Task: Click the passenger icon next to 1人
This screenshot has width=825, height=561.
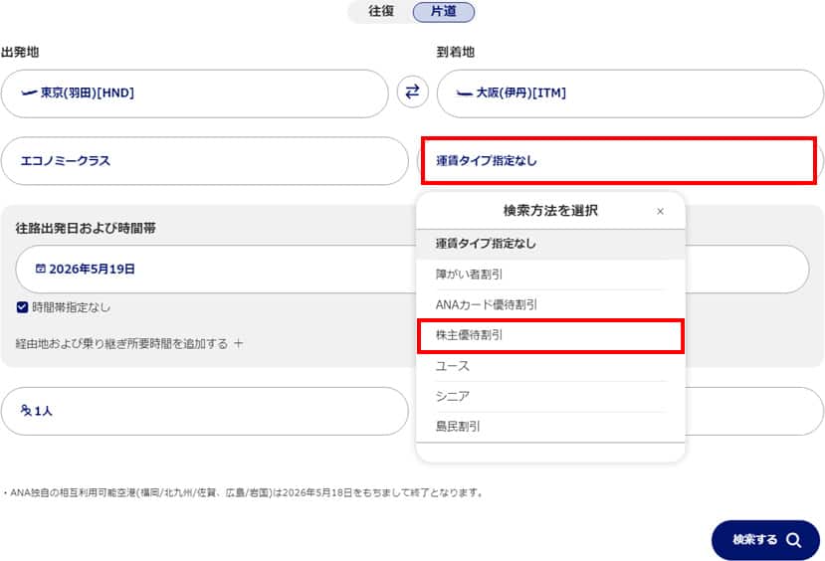Action: (x=26, y=411)
